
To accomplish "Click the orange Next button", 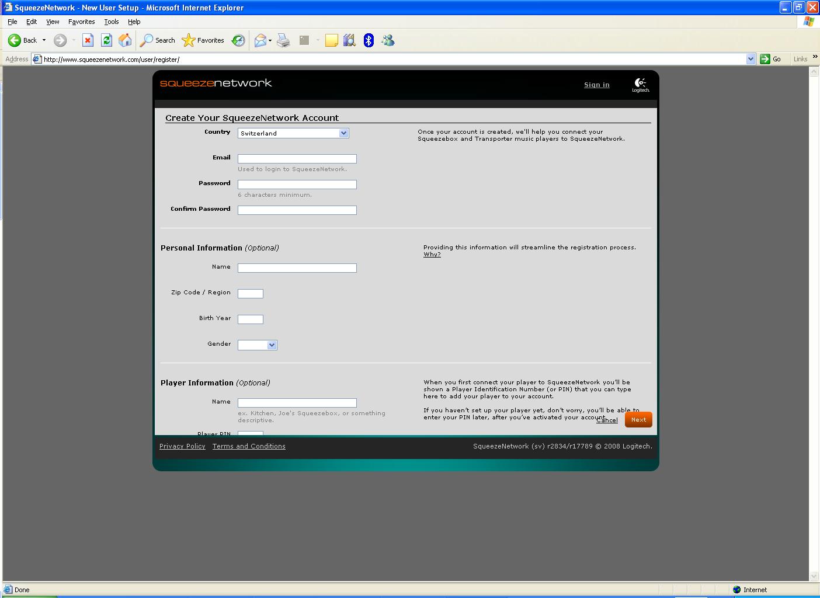I will click(638, 419).
